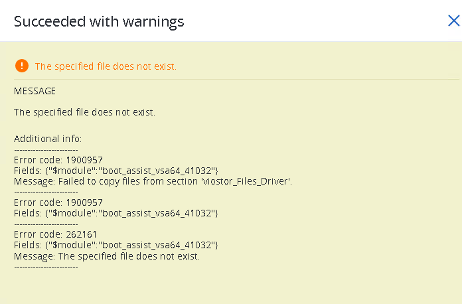Click the black message text below MESSAGE
Viewport: 462px width, 304px height.
(x=84, y=112)
